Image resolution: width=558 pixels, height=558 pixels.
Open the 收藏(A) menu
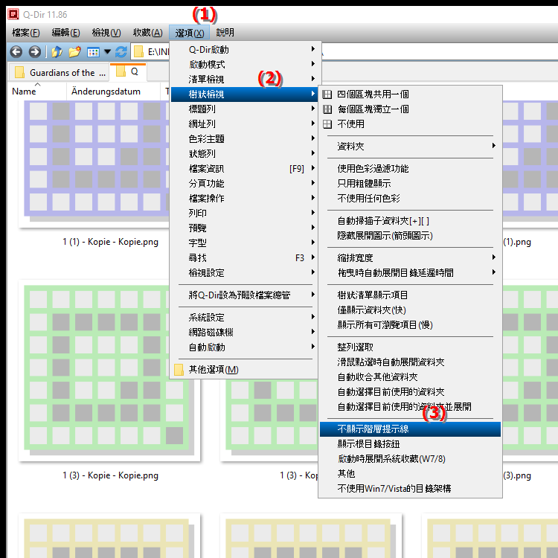(148, 33)
